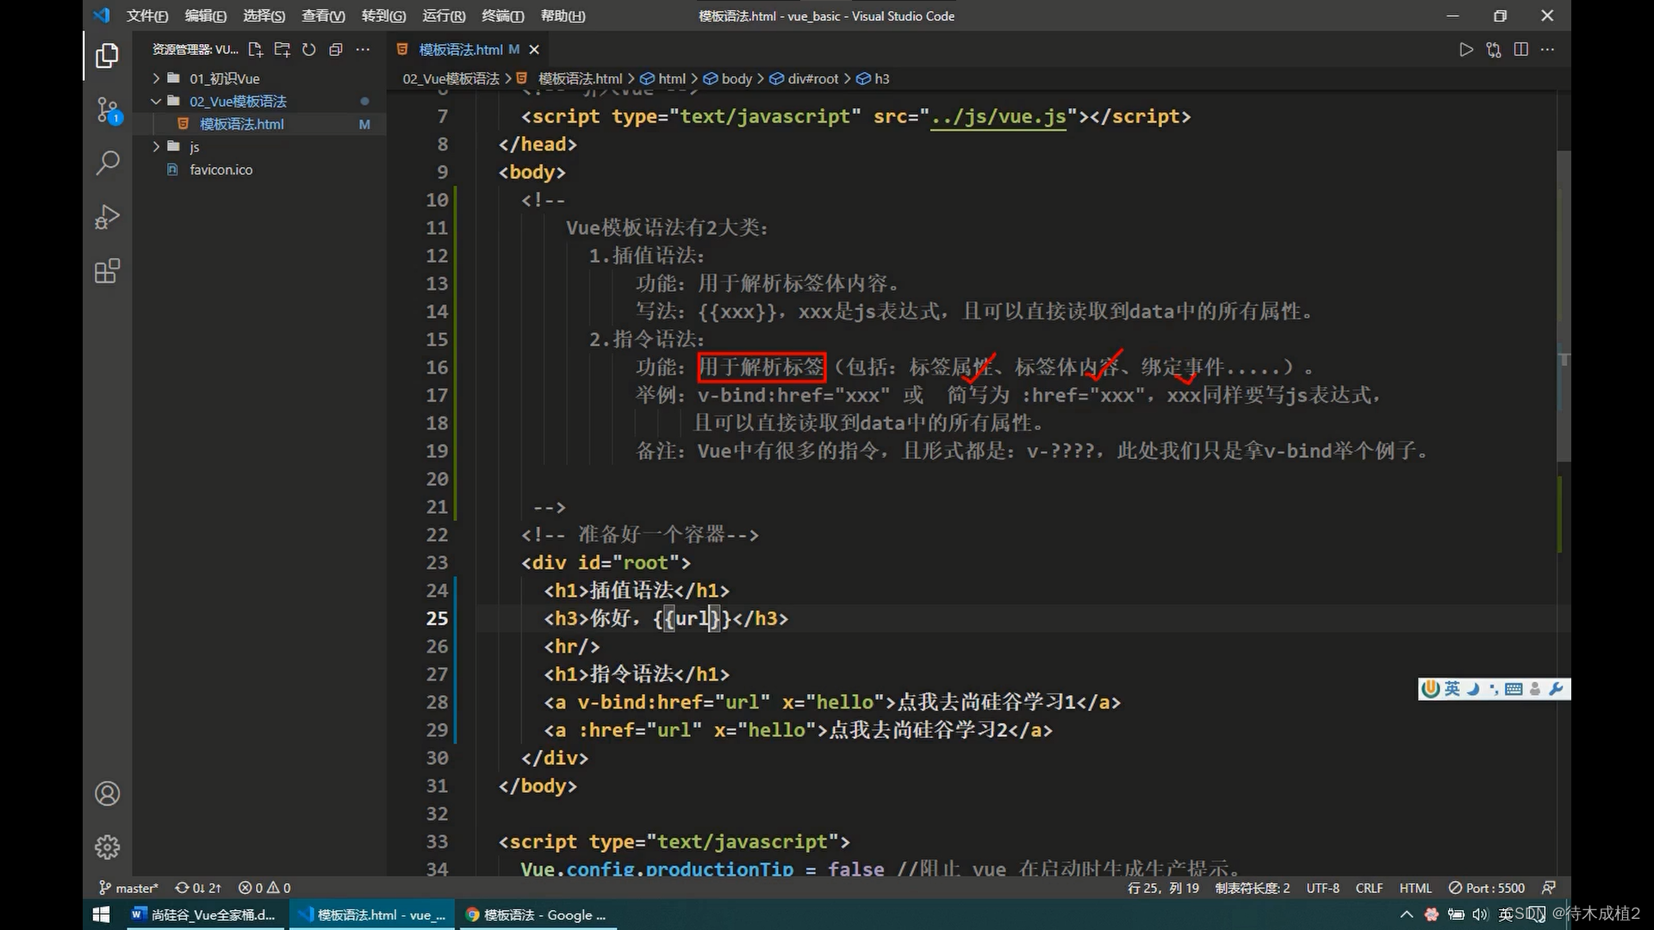The width and height of the screenshot is (1654, 930).
Task: Change language mode via HTML status item
Action: [x=1415, y=888]
